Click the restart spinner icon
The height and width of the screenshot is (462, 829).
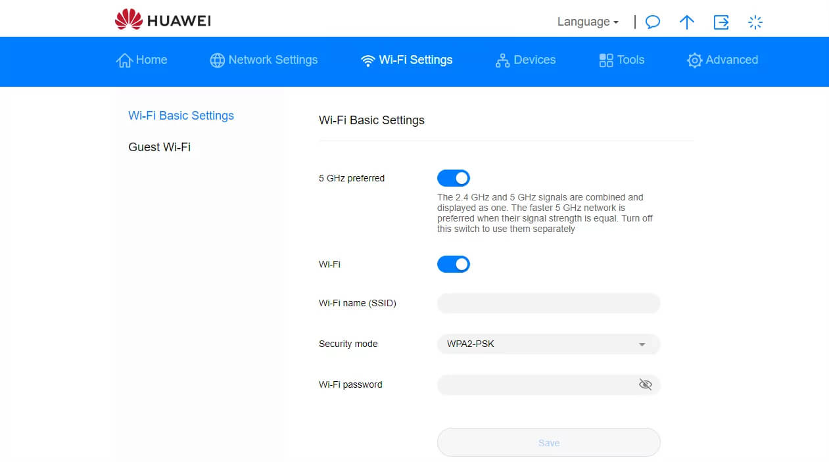pyautogui.click(x=755, y=22)
